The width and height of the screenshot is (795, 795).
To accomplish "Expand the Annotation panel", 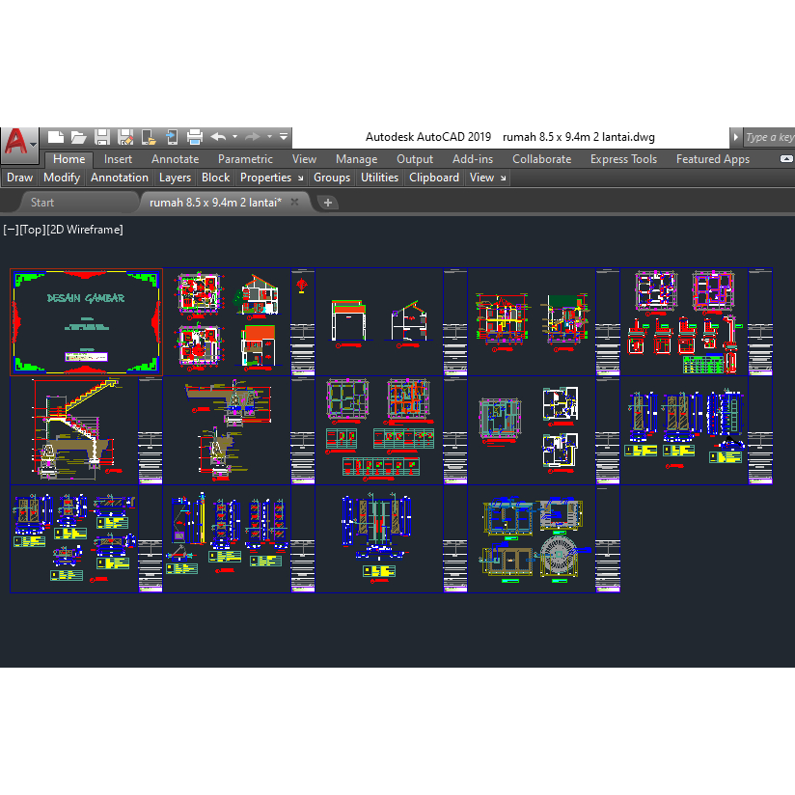I will (x=120, y=178).
